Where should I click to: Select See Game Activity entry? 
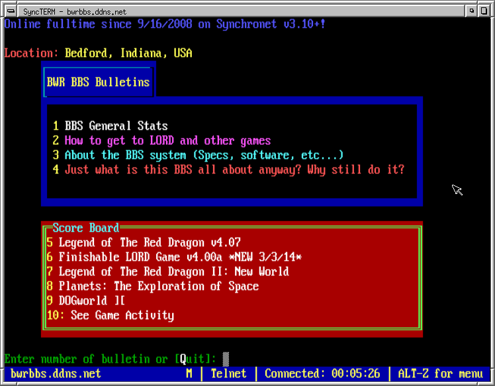click(x=111, y=315)
